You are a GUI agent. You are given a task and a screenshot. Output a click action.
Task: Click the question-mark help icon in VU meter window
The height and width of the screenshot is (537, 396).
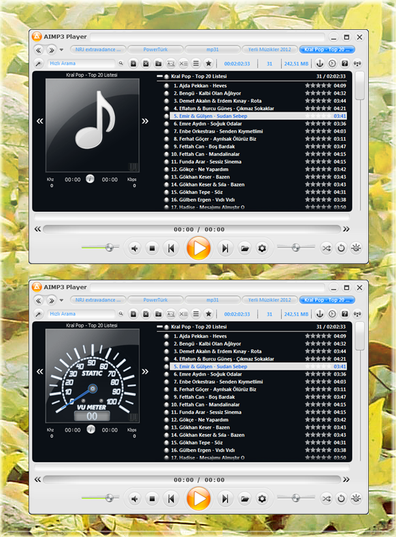click(345, 314)
